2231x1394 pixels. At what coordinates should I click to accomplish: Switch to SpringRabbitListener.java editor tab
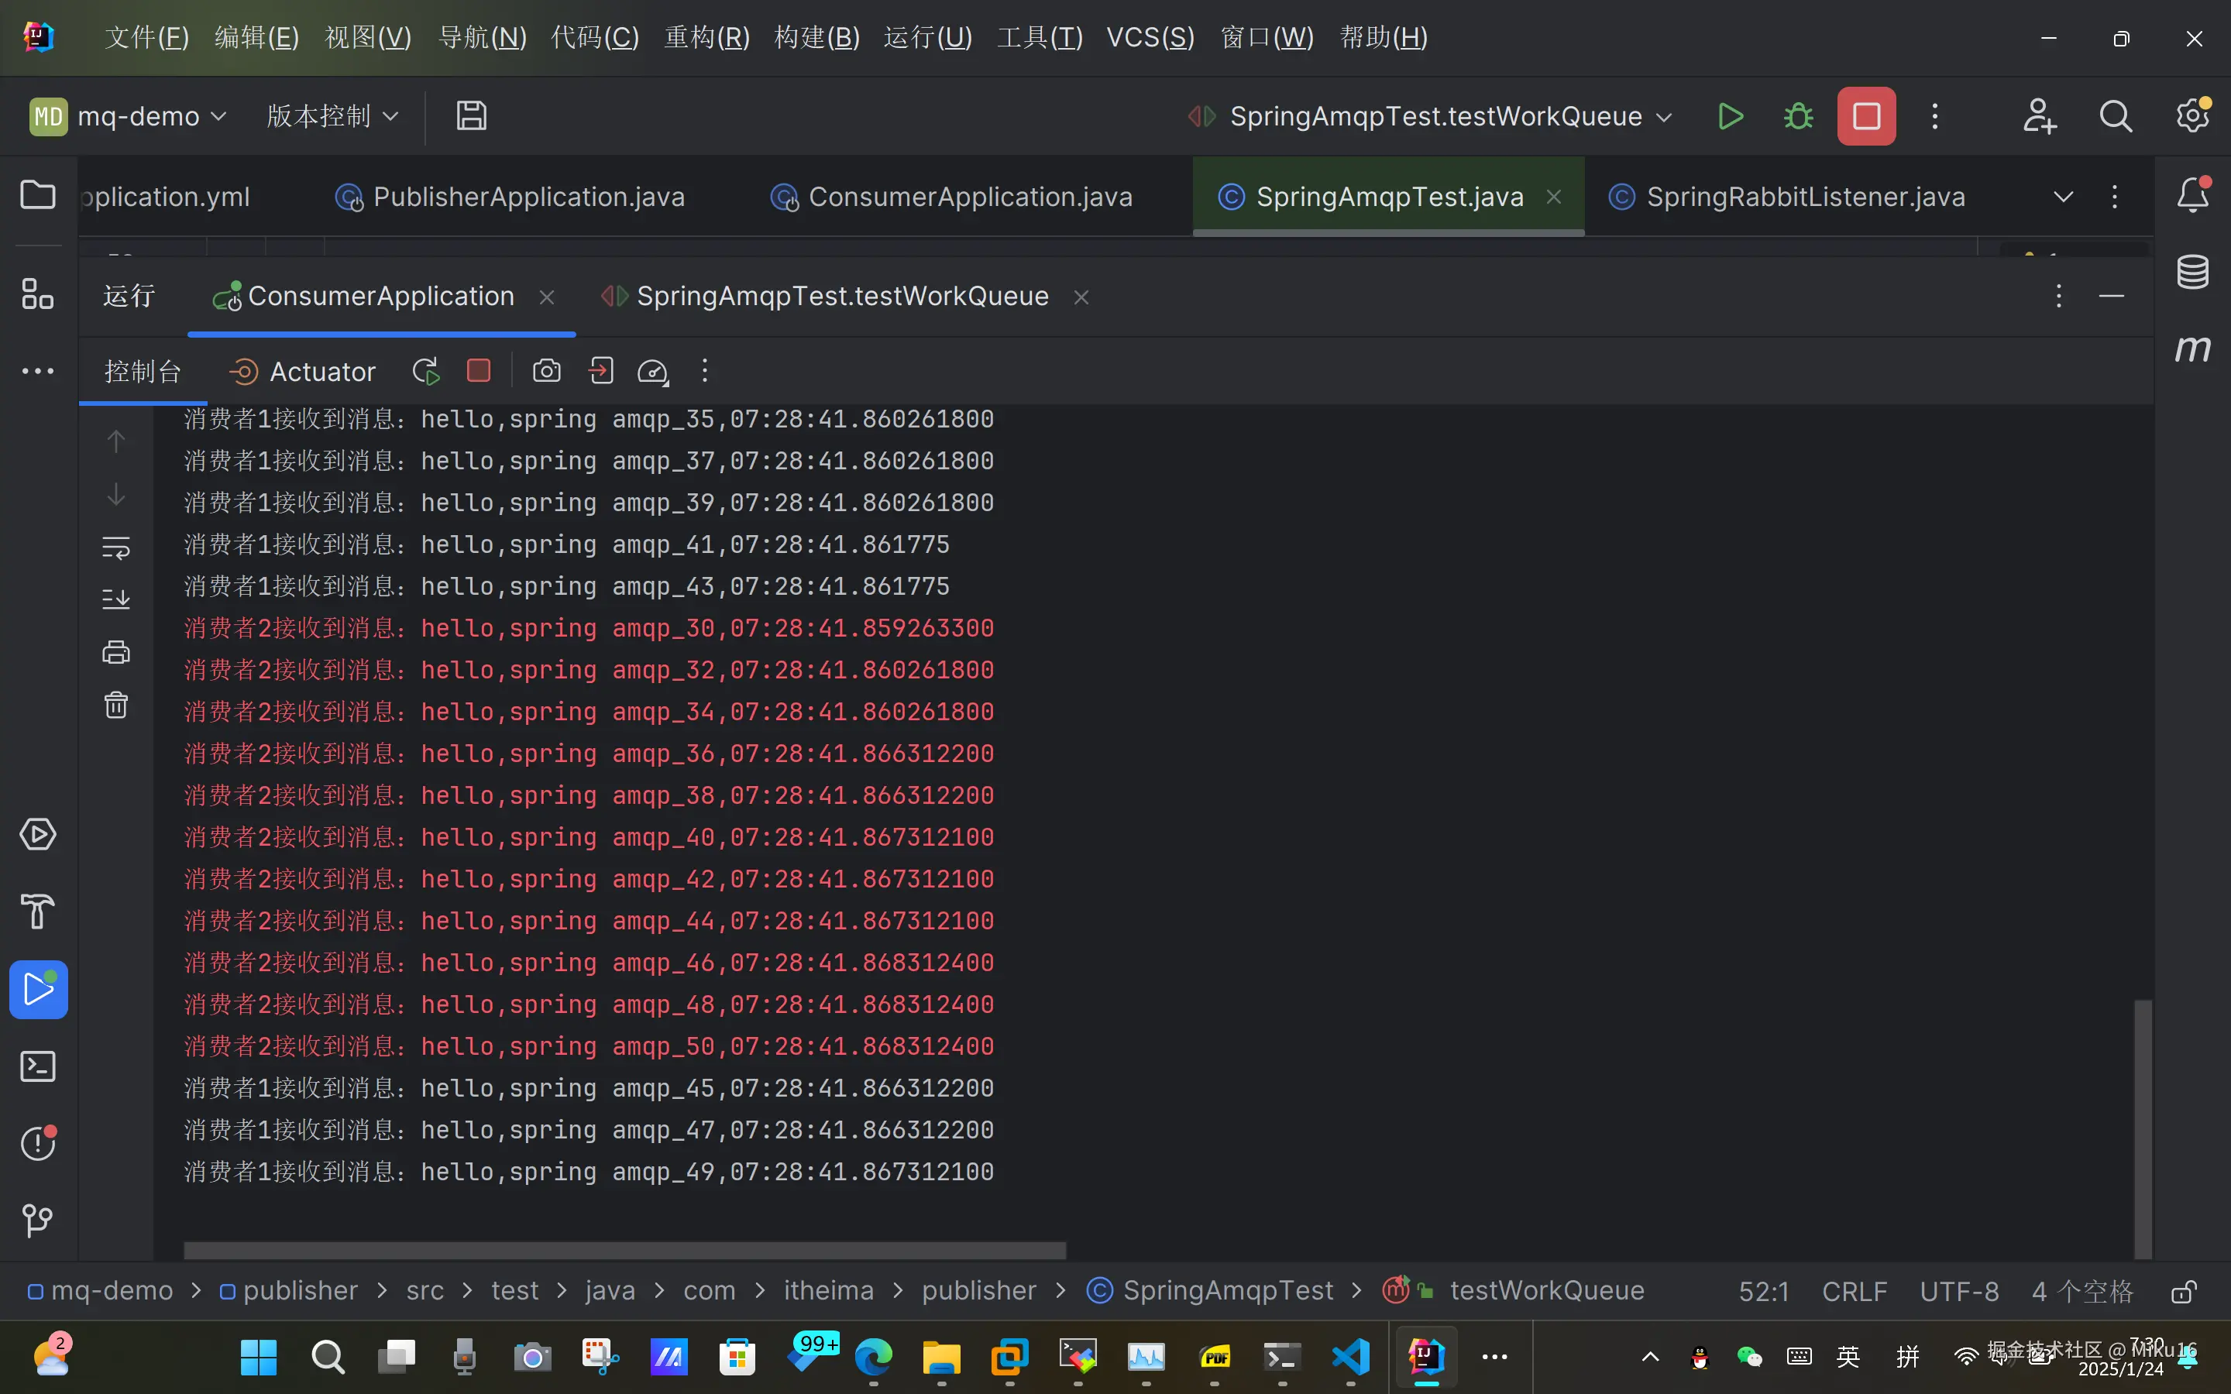coord(1804,197)
